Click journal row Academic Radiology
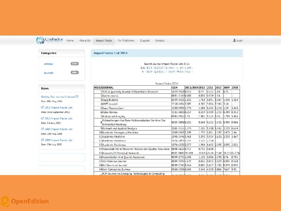 tap(167, 145)
